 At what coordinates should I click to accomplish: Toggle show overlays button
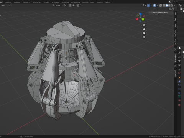(x=154, y=5)
